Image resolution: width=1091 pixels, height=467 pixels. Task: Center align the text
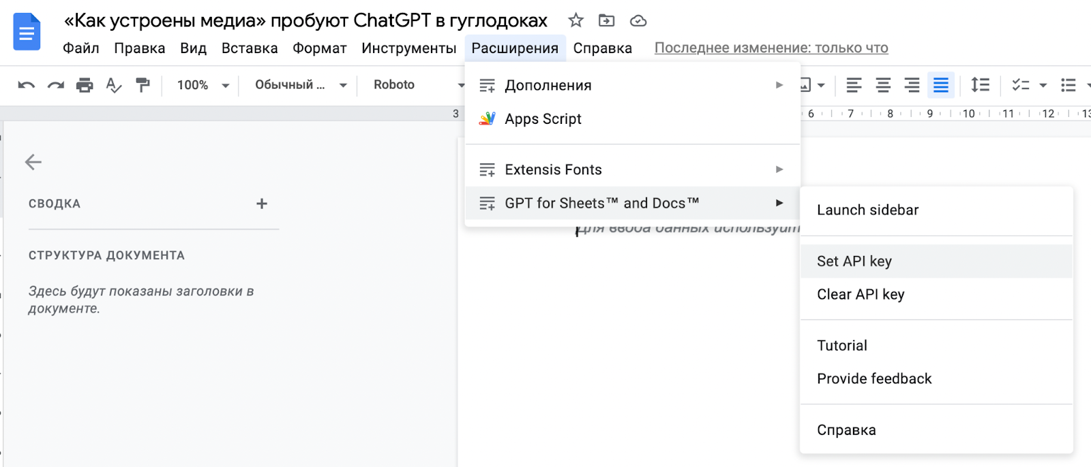(x=883, y=85)
